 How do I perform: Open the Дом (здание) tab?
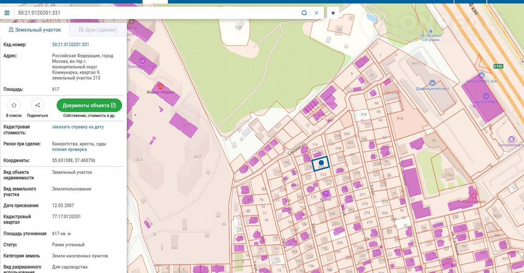(x=98, y=30)
